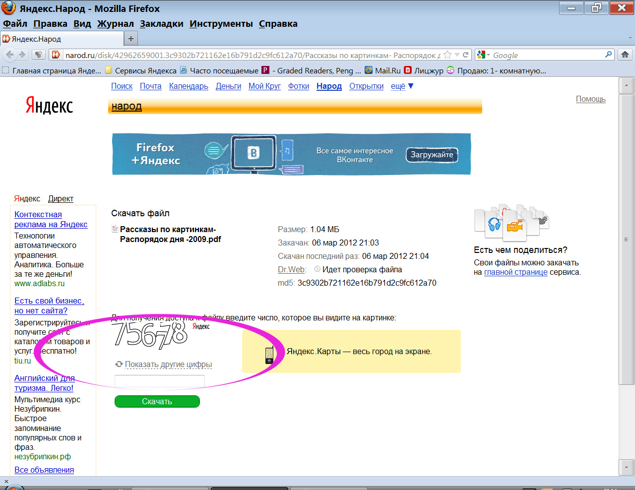Open new tab with plus button
This screenshot has width=635, height=490.
point(131,39)
